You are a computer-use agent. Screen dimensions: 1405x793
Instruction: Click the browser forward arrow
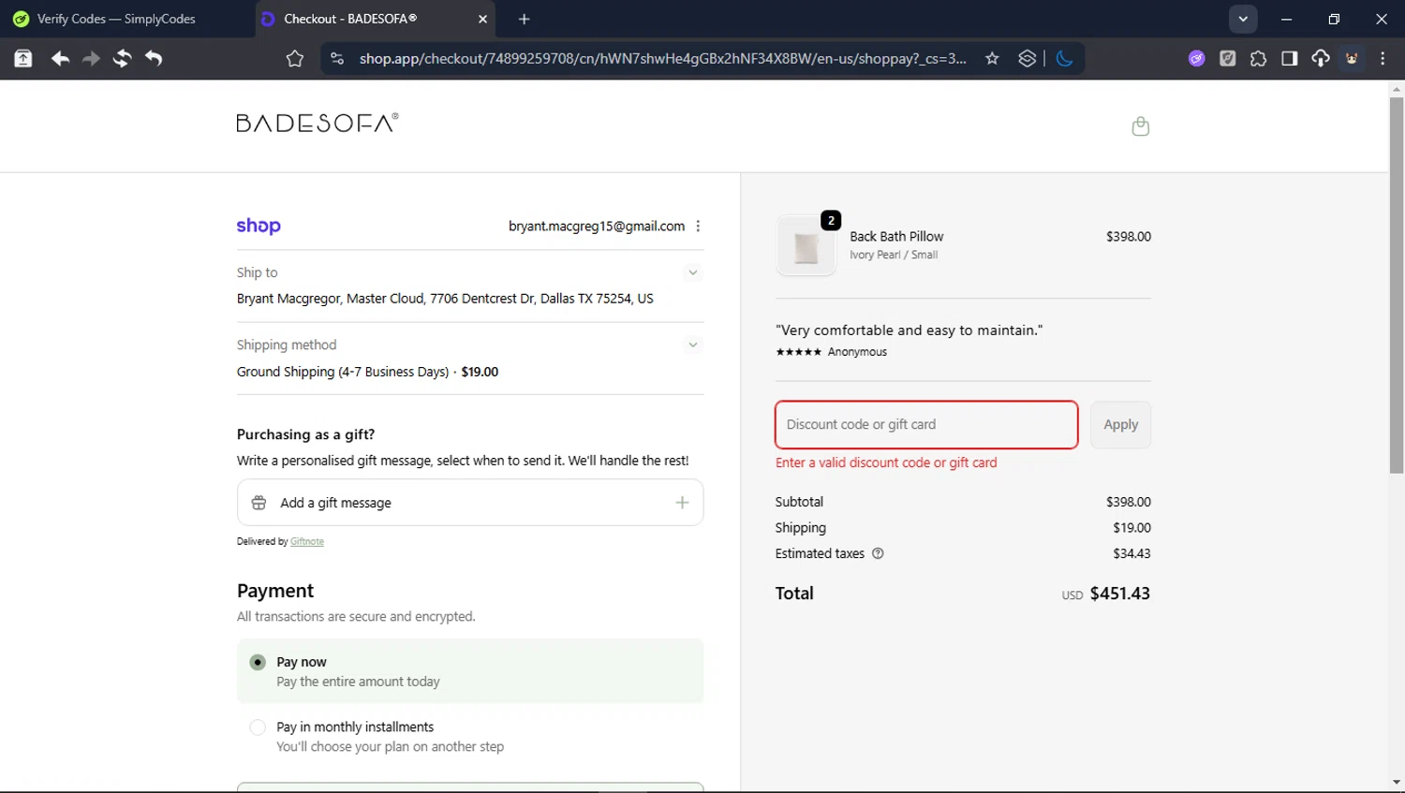(91, 58)
